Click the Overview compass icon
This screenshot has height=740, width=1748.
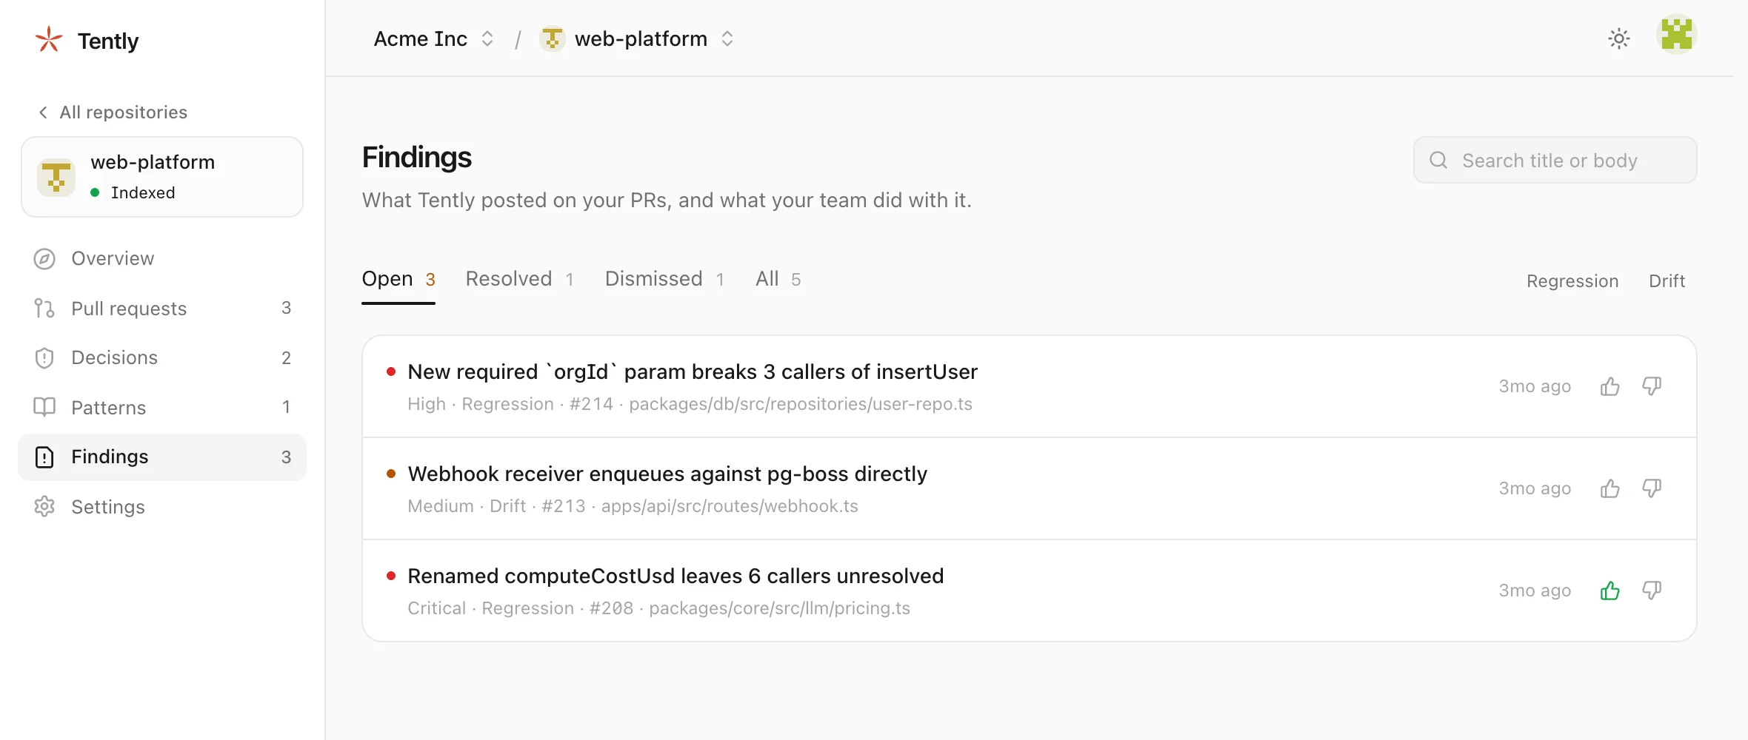pos(44,259)
